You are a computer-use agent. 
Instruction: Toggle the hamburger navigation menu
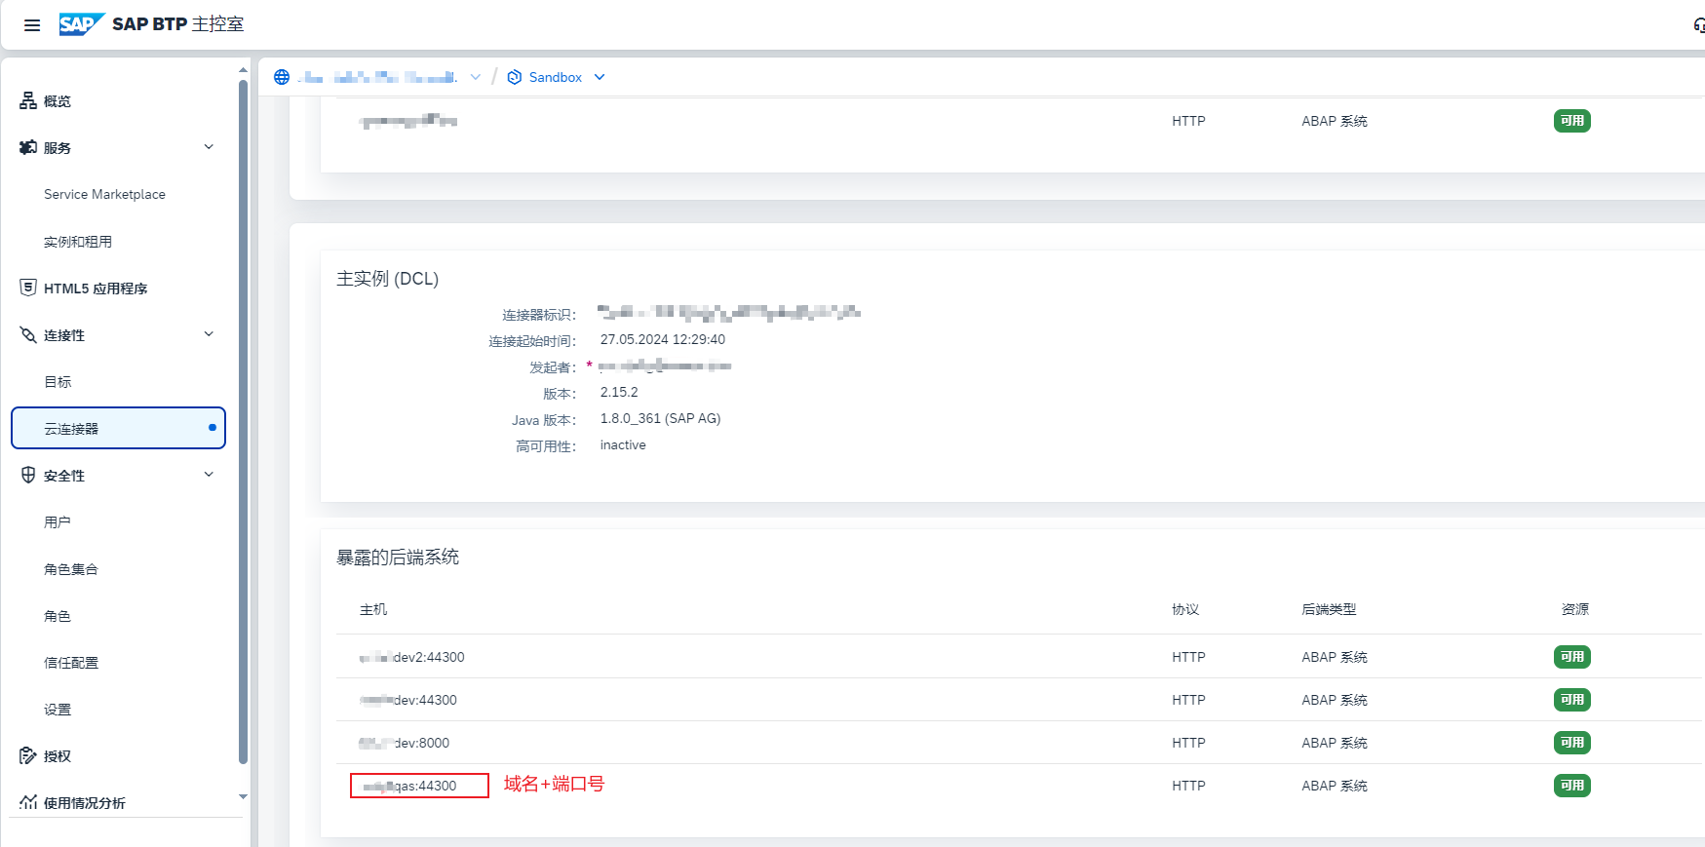(x=32, y=25)
